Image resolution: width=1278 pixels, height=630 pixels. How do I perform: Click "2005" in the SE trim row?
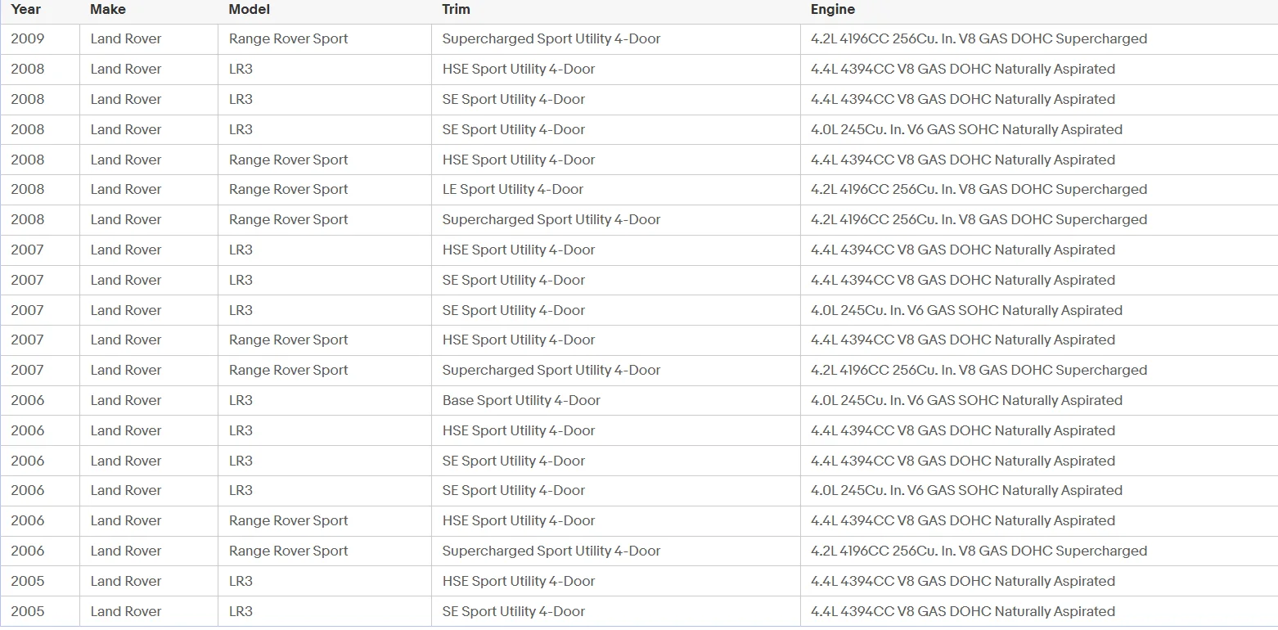pos(28,612)
